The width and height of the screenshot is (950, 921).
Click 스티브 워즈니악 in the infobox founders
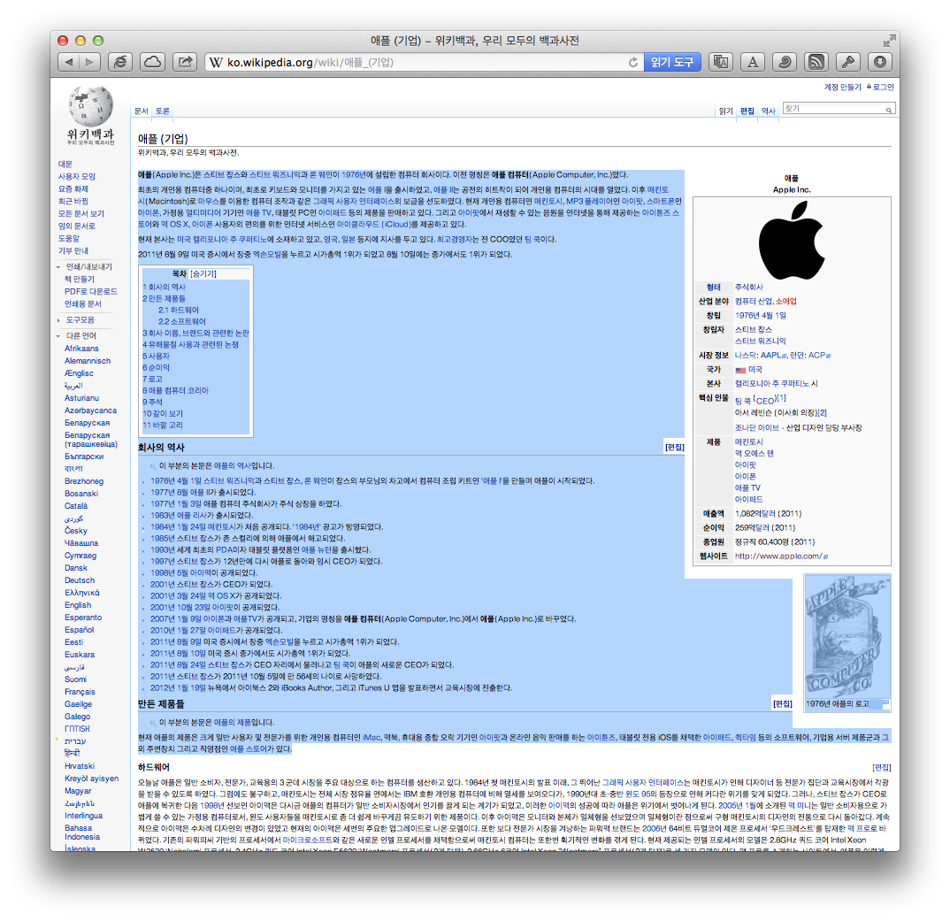coord(761,342)
